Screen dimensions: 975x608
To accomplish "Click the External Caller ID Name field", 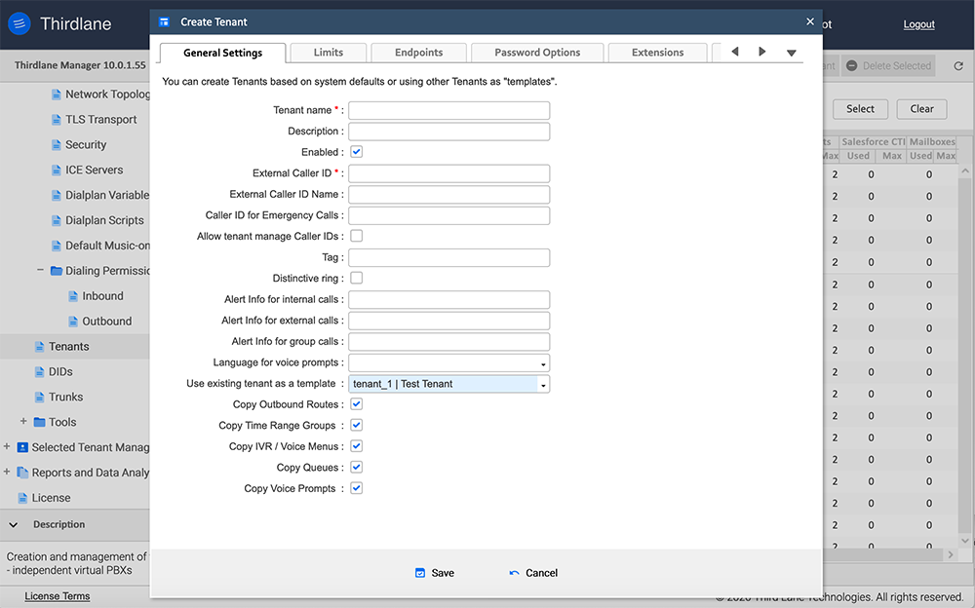I will point(448,195).
